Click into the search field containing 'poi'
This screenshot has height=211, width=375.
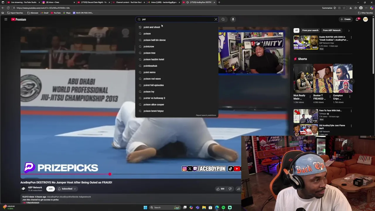pos(177,19)
